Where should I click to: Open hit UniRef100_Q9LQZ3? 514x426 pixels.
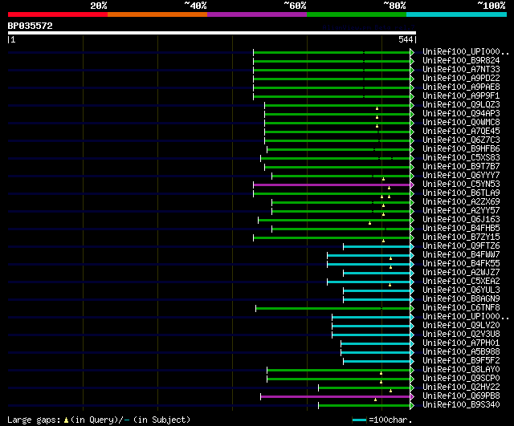point(461,105)
